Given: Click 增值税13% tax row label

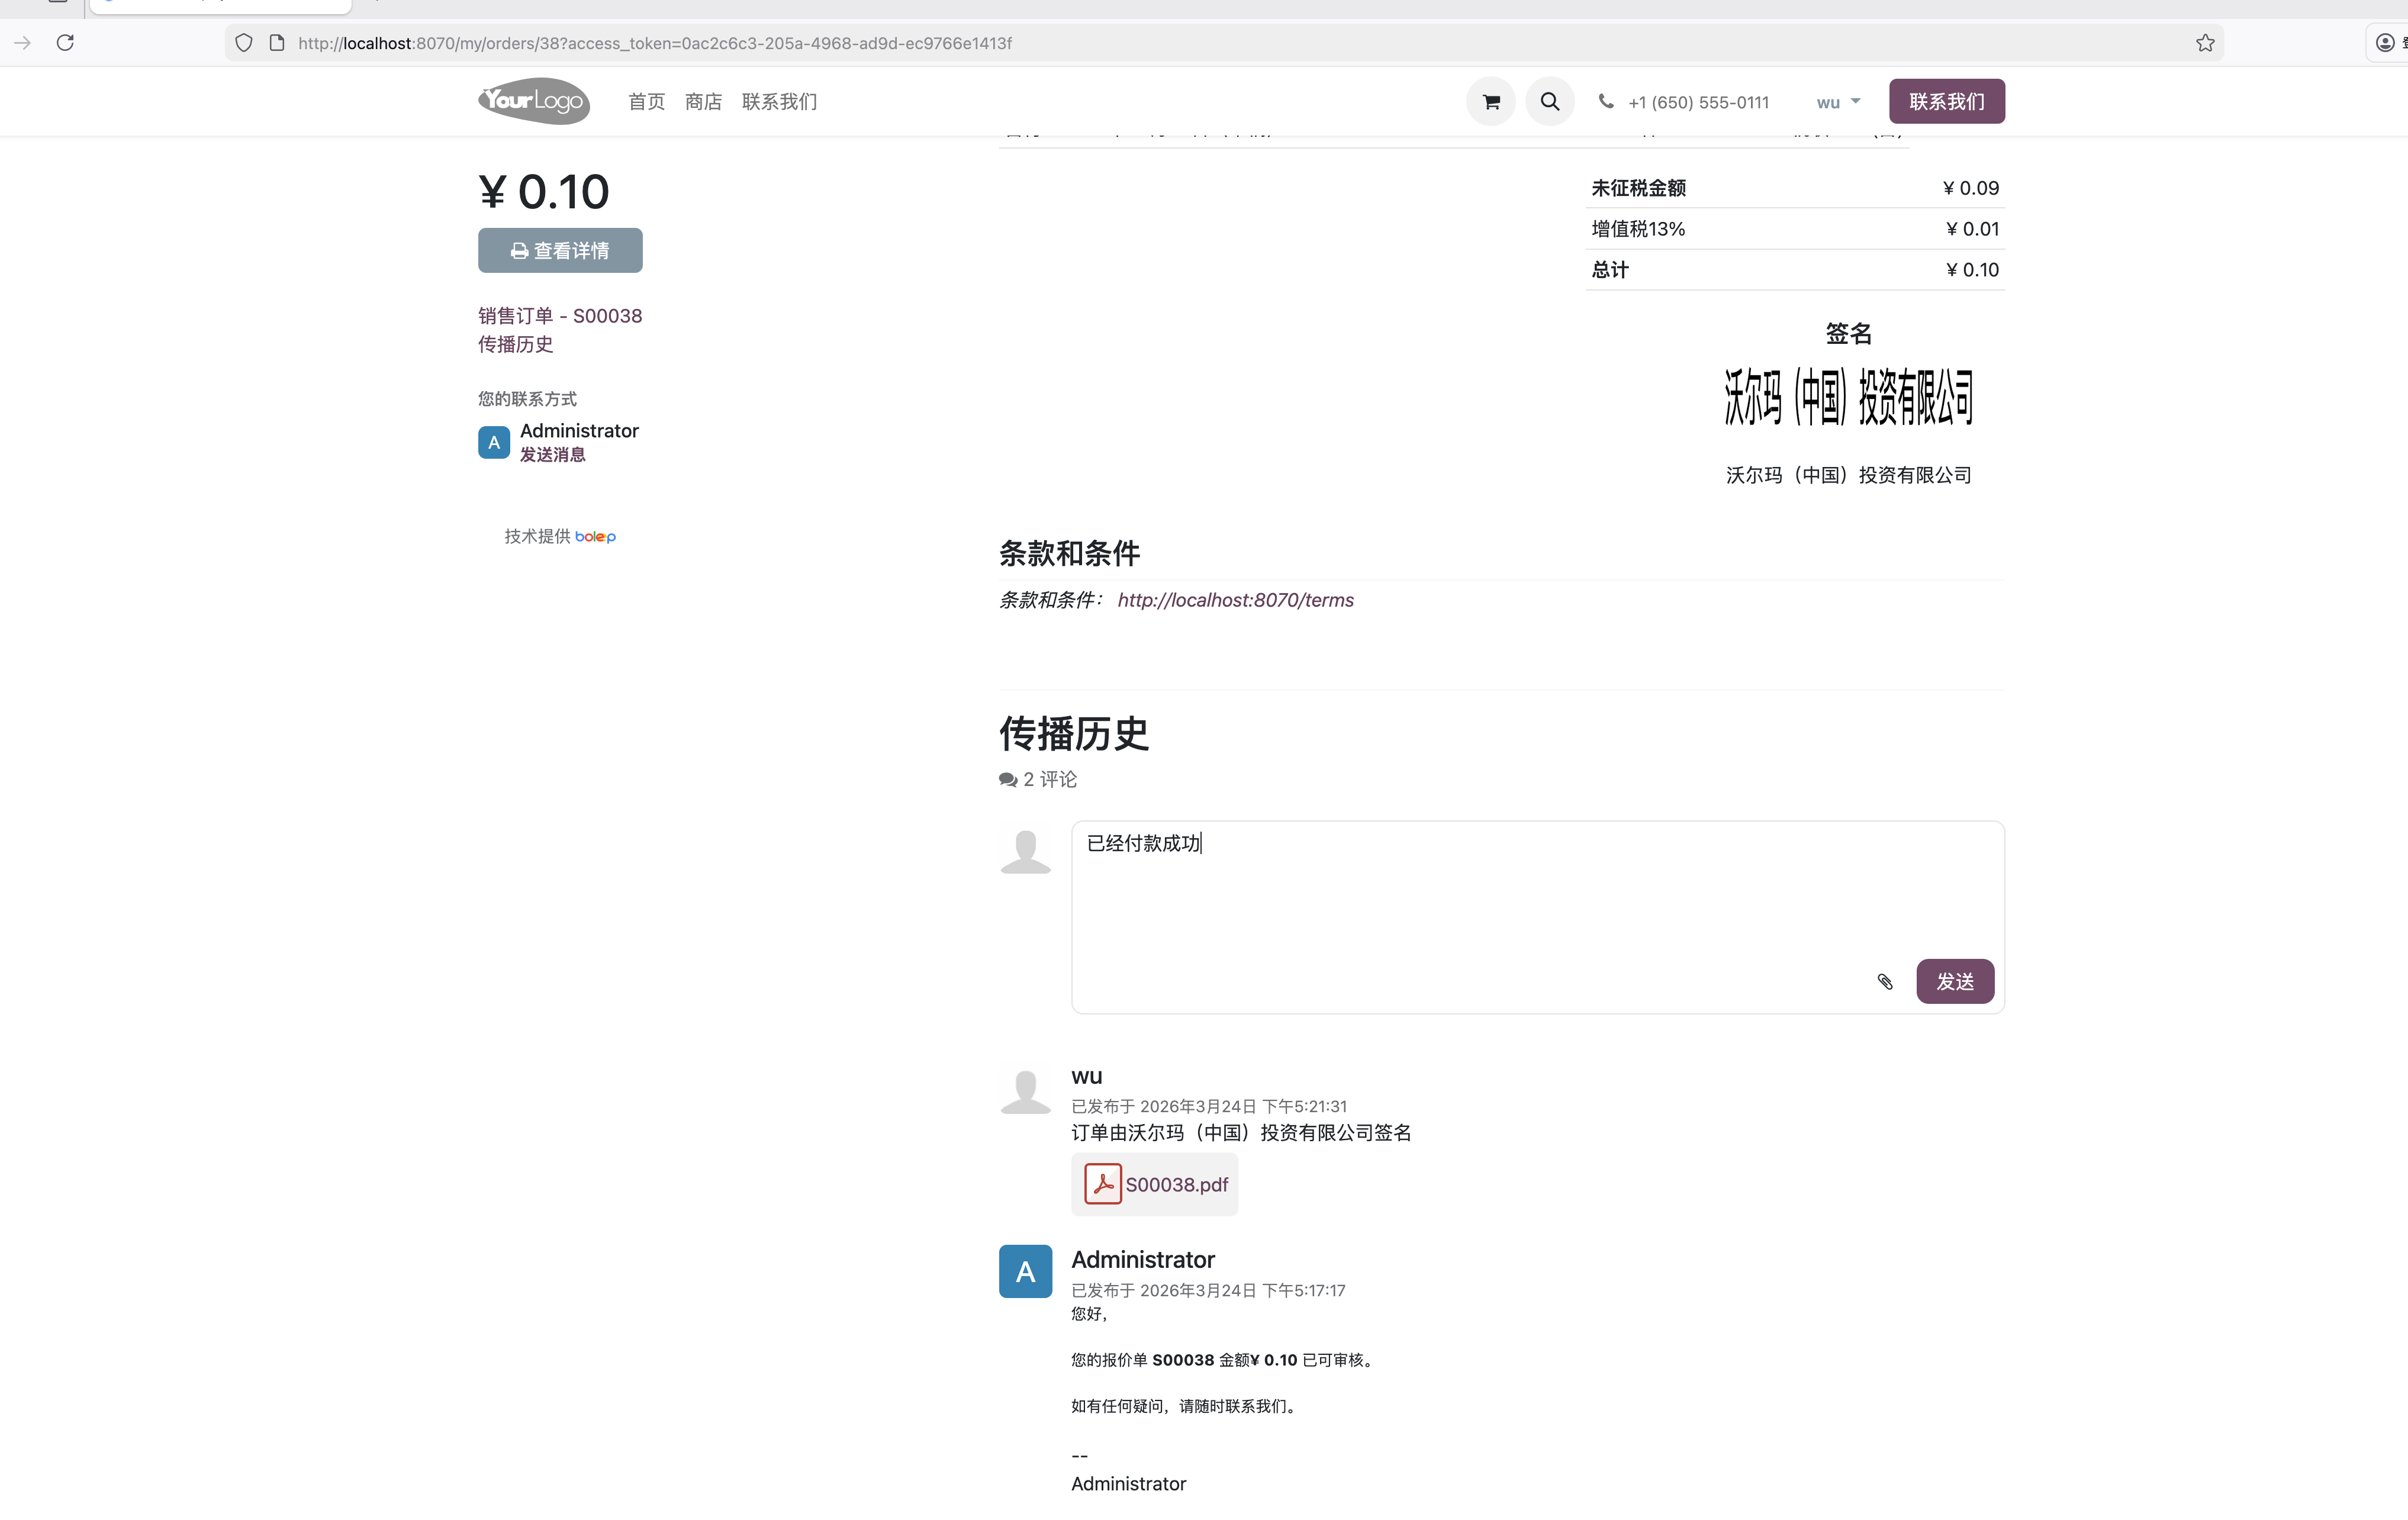Looking at the screenshot, I should [1638, 229].
